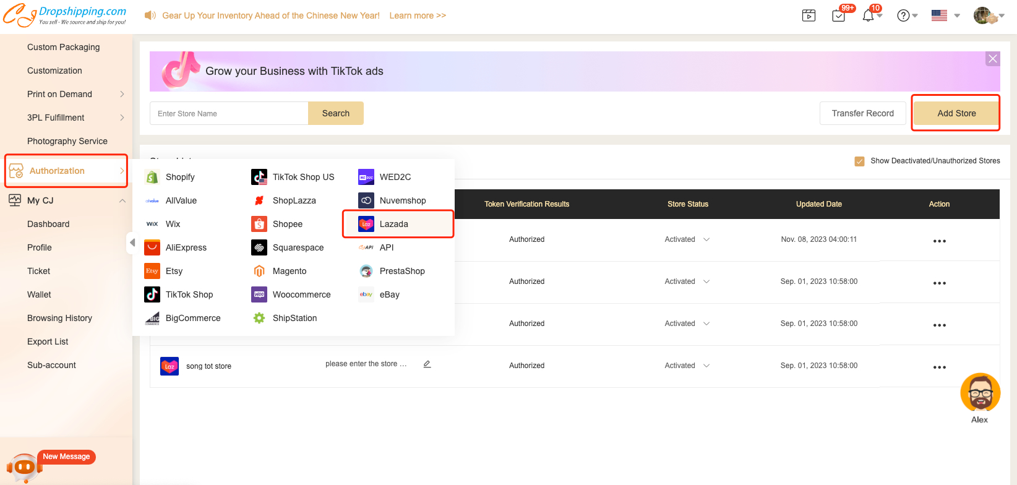
Task: Click the notification bell icon
Action: coord(868,15)
